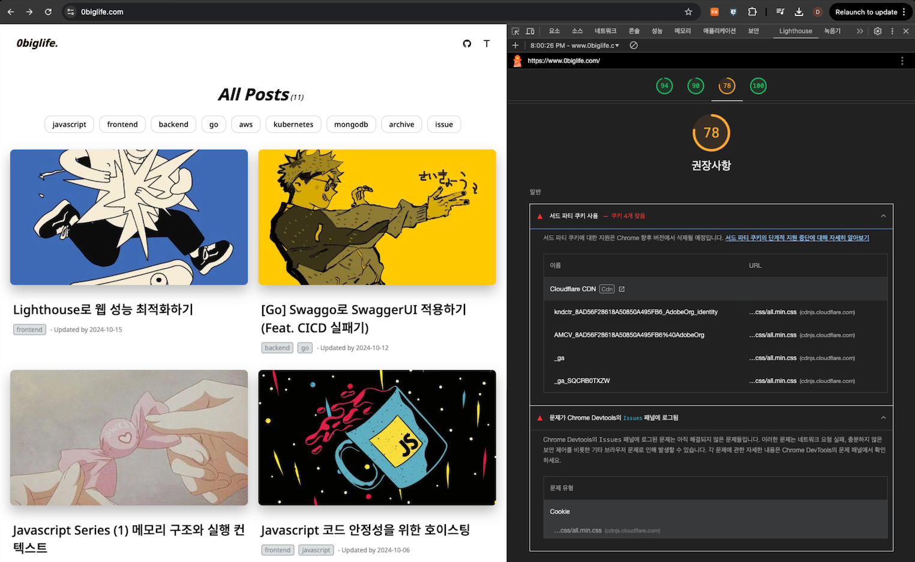Open the 요소 (Elements) tab
The image size is (915, 562).
click(554, 31)
